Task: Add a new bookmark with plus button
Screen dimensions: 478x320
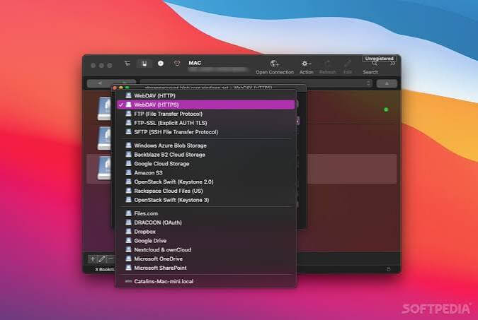Action: point(92,259)
